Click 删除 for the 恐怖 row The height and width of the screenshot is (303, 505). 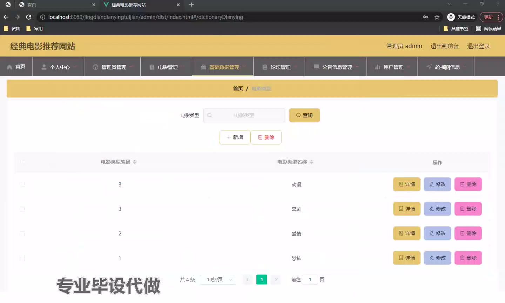(x=468, y=258)
